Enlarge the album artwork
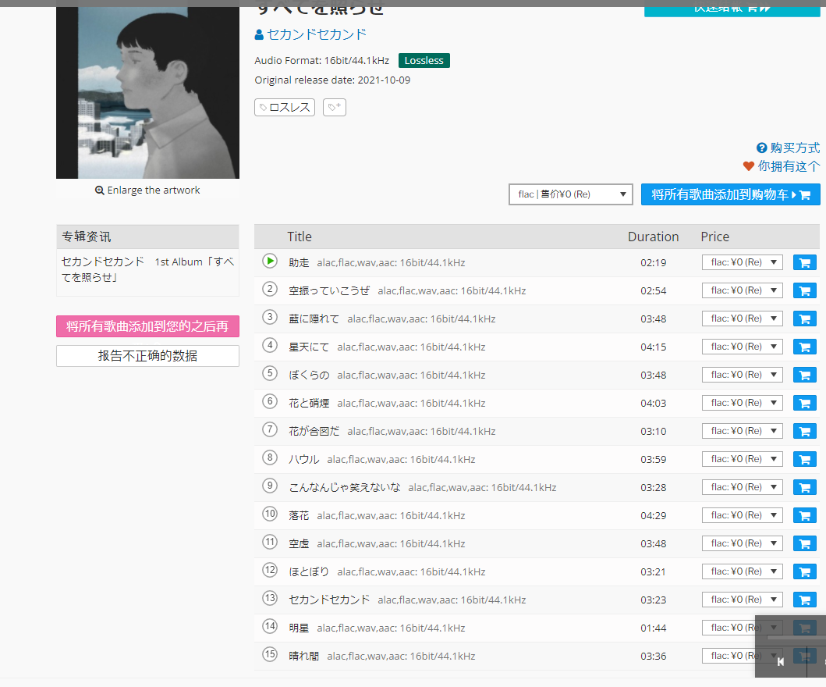Image resolution: width=826 pixels, height=687 pixels. click(x=147, y=190)
